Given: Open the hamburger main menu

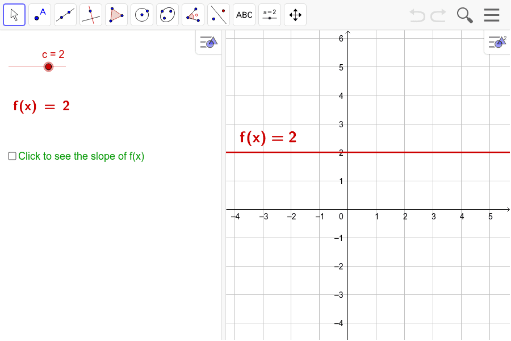Looking at the screenshot, I should tap(492, 15).
